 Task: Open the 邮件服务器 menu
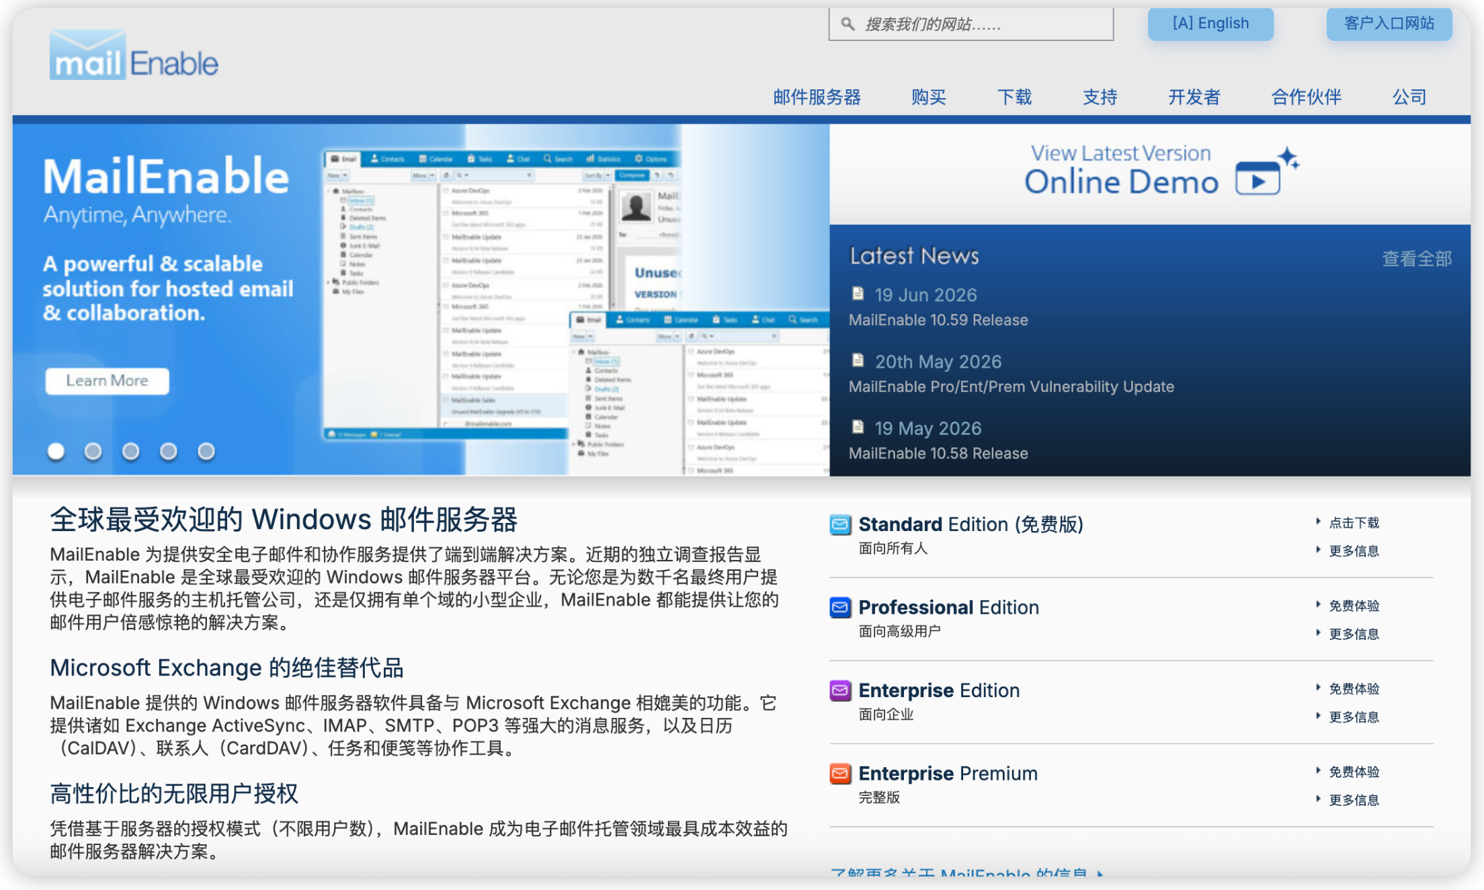[817, 97]
